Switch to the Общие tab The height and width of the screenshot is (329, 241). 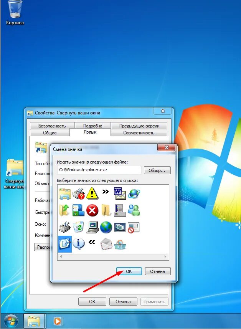pos(50,132)
